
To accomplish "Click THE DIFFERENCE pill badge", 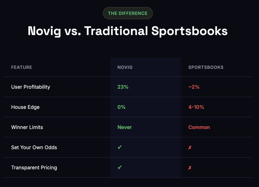I will [128, 13].
